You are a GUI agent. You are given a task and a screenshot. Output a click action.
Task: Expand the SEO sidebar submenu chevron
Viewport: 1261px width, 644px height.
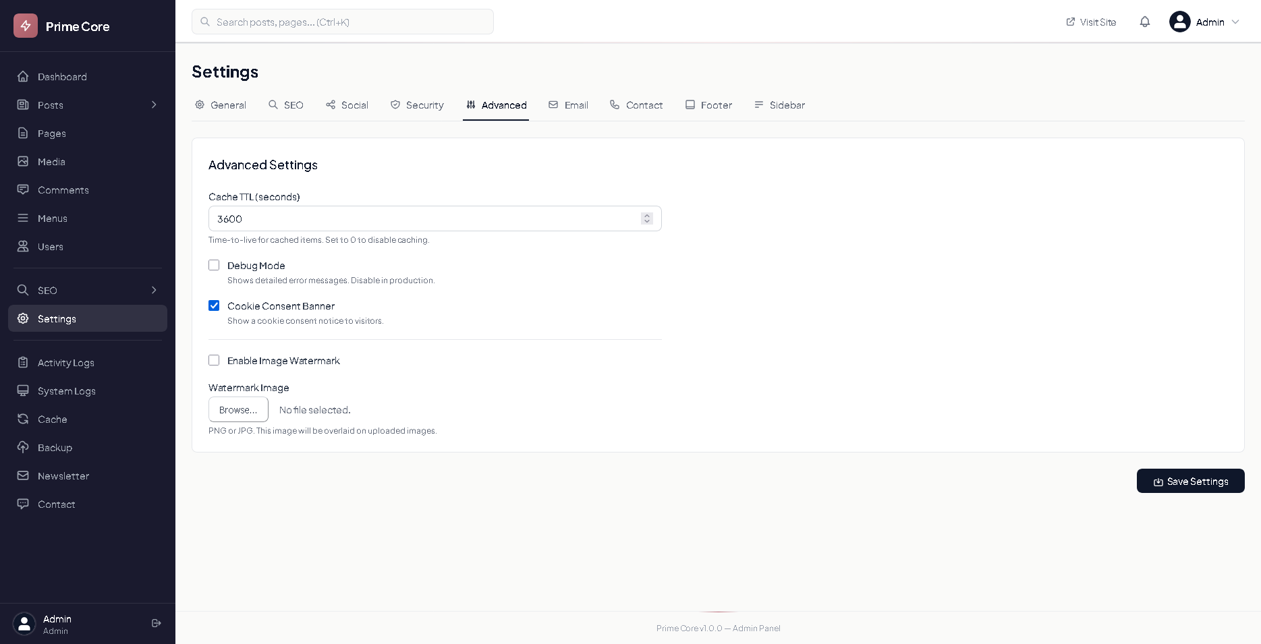(x=154, y=291)
